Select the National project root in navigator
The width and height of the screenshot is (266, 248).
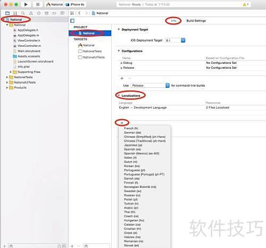pos(16,20)
